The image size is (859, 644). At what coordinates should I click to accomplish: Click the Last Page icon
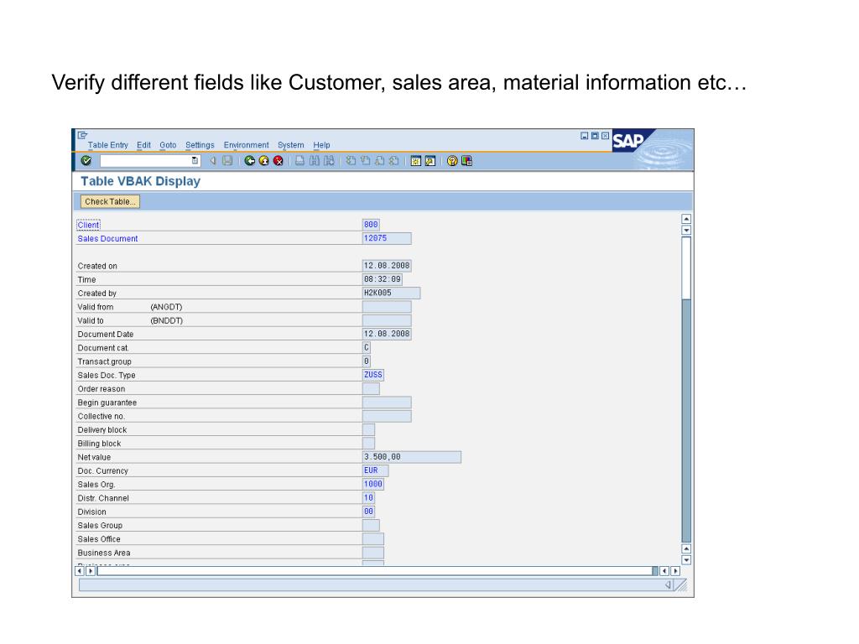click(x=393, y=160)
